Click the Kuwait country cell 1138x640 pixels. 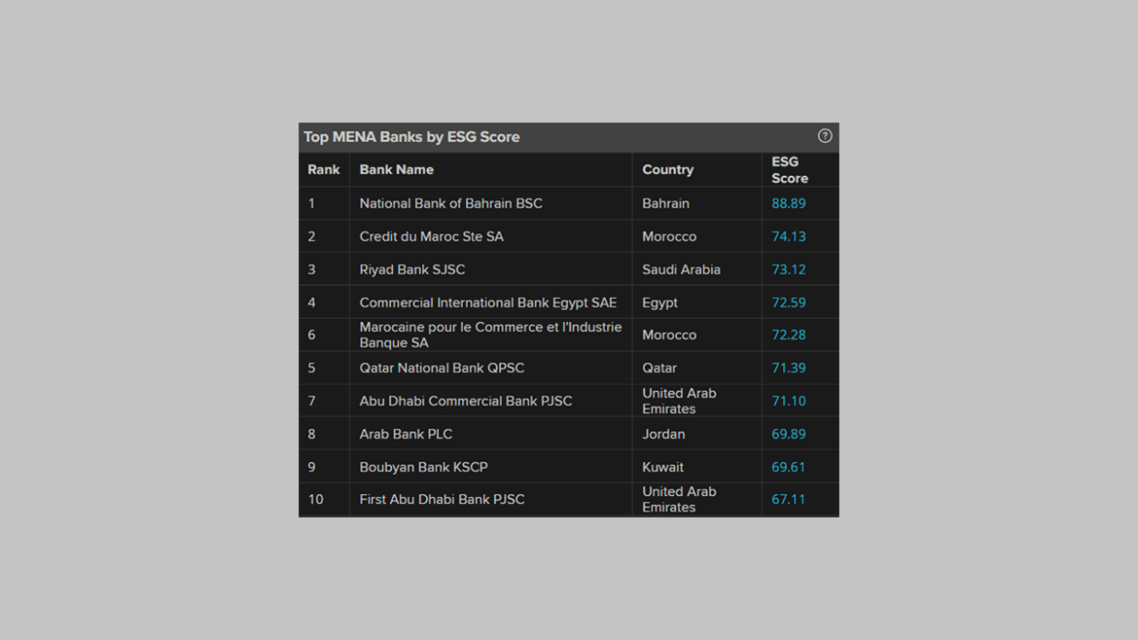pos(663,467)
